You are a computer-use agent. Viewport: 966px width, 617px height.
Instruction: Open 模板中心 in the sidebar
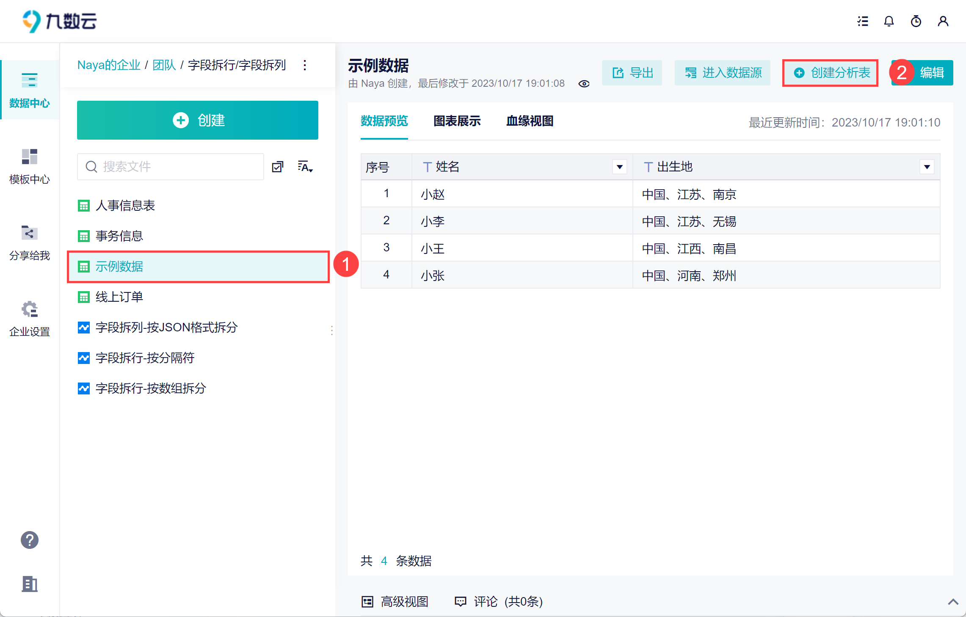tap(30, 166)
